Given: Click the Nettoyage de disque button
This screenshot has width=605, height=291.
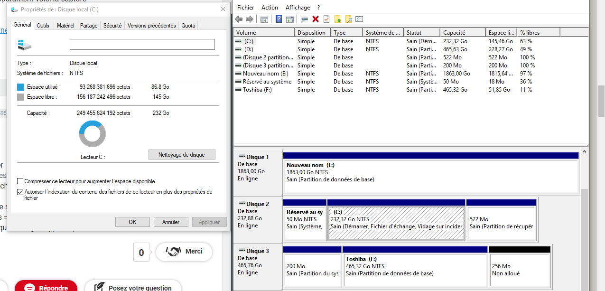Looking at the screenshot, I should point(182,155).
